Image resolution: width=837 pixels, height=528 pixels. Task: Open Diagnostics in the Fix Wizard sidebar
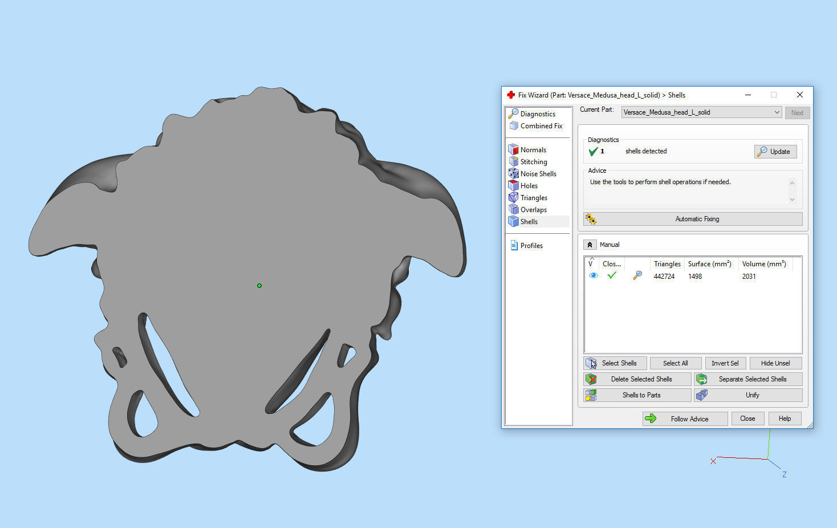pos(538,114)
